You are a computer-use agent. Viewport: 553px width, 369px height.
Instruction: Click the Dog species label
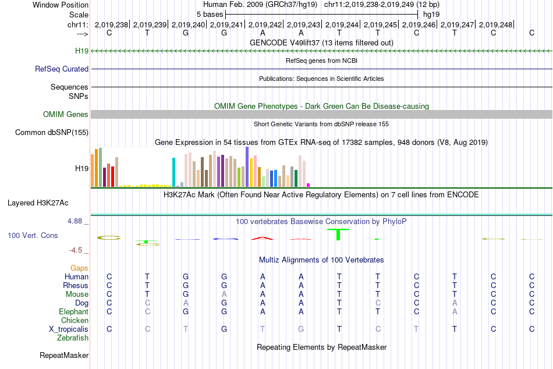click(81, 303)
